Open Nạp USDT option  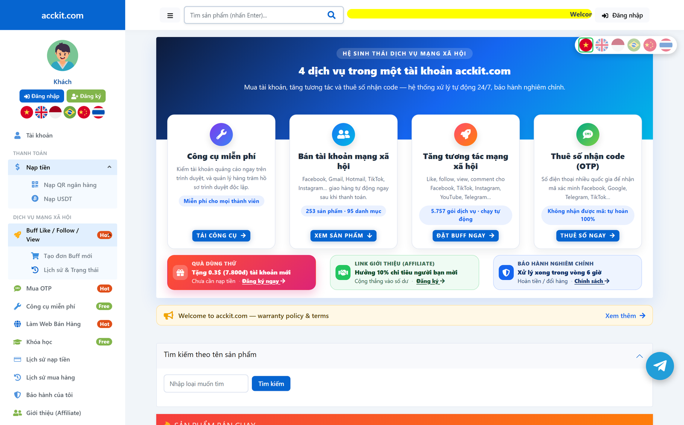(58, 199)
